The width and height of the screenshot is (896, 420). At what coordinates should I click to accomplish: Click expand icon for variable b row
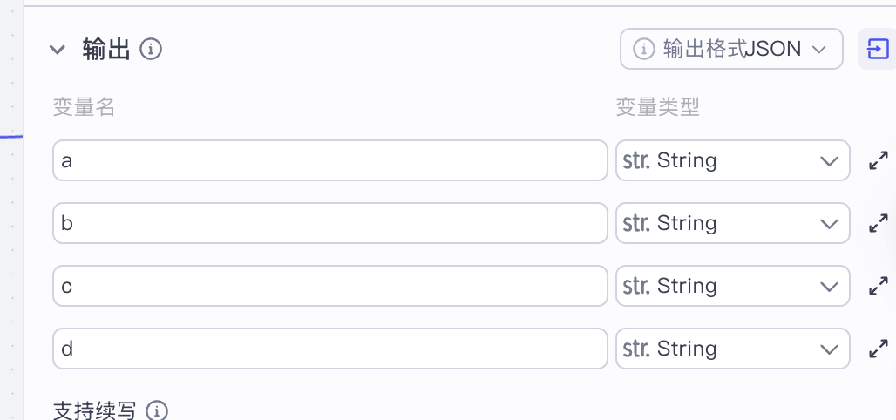point(879,224)
